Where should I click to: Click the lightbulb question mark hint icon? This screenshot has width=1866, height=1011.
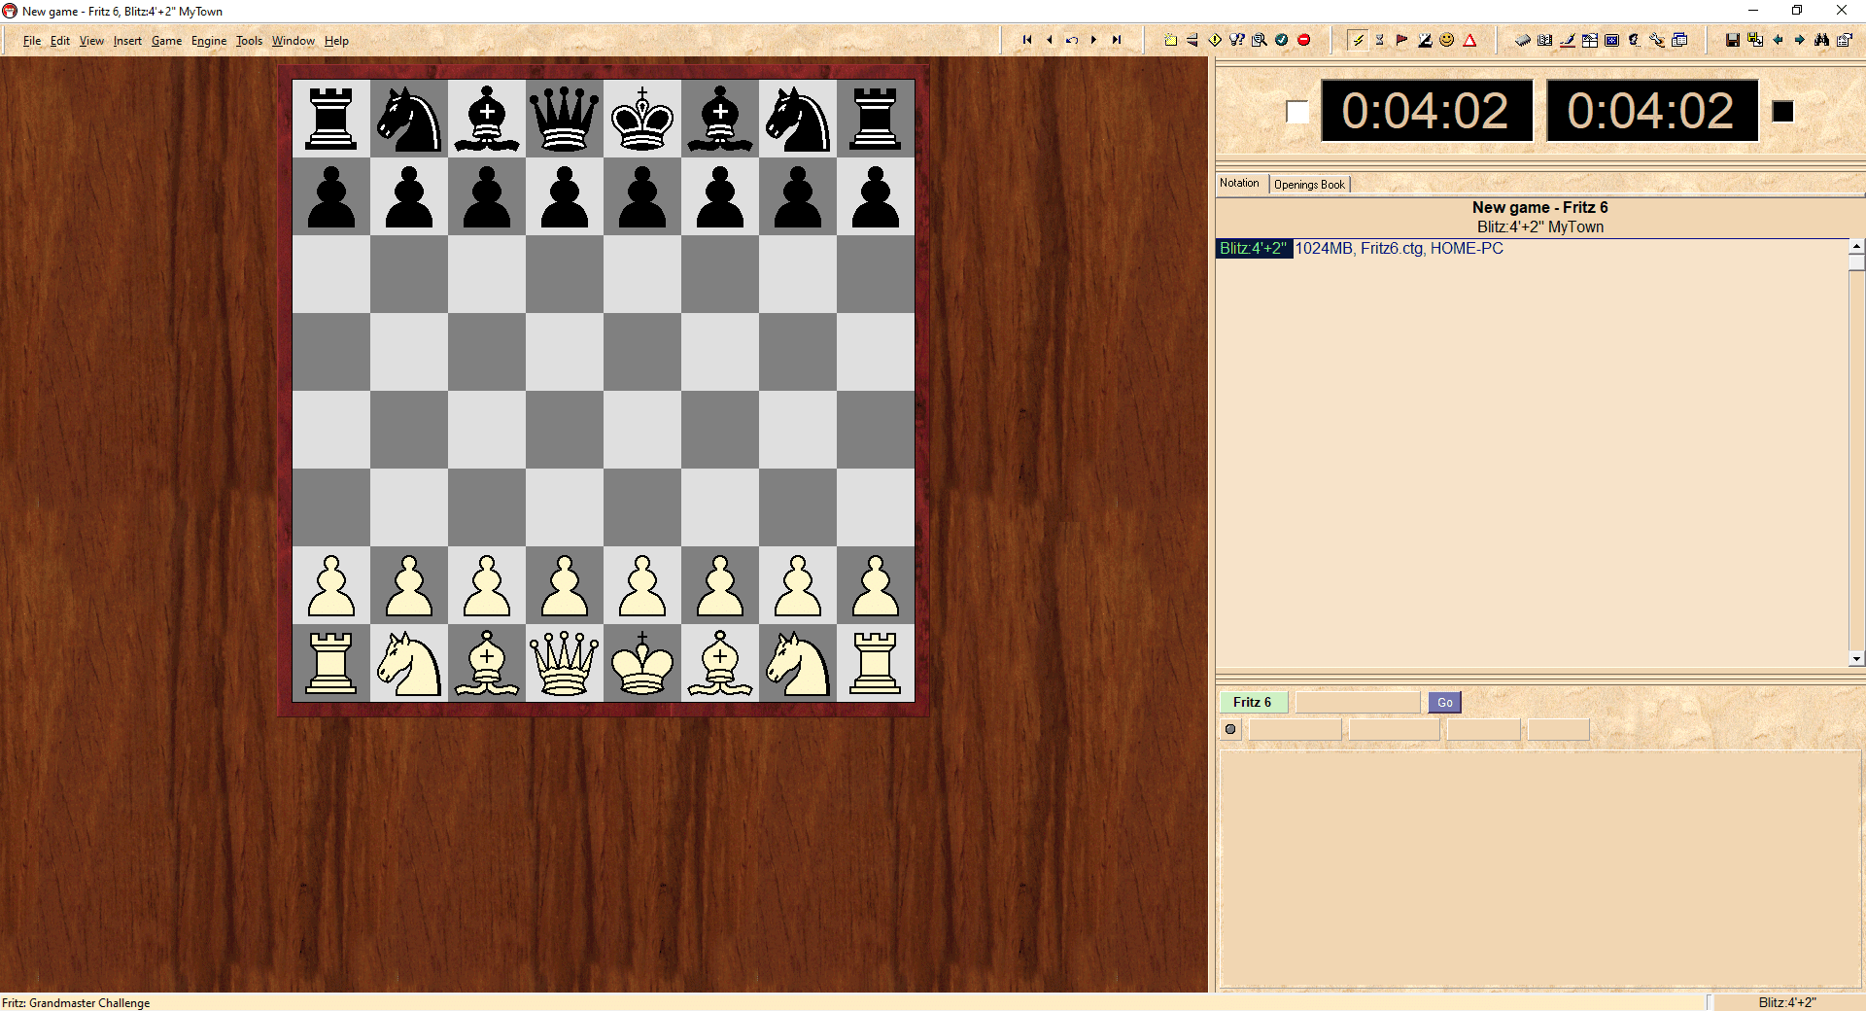(x=1236, y=40)
